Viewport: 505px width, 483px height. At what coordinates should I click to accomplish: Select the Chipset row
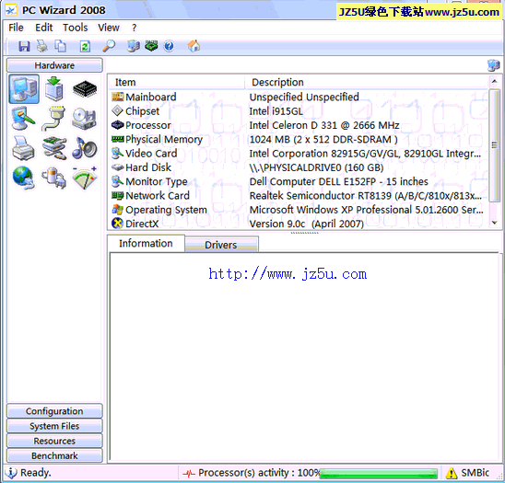coord(299,111)
